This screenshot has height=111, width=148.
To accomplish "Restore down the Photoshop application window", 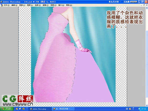I will (143, 2).
